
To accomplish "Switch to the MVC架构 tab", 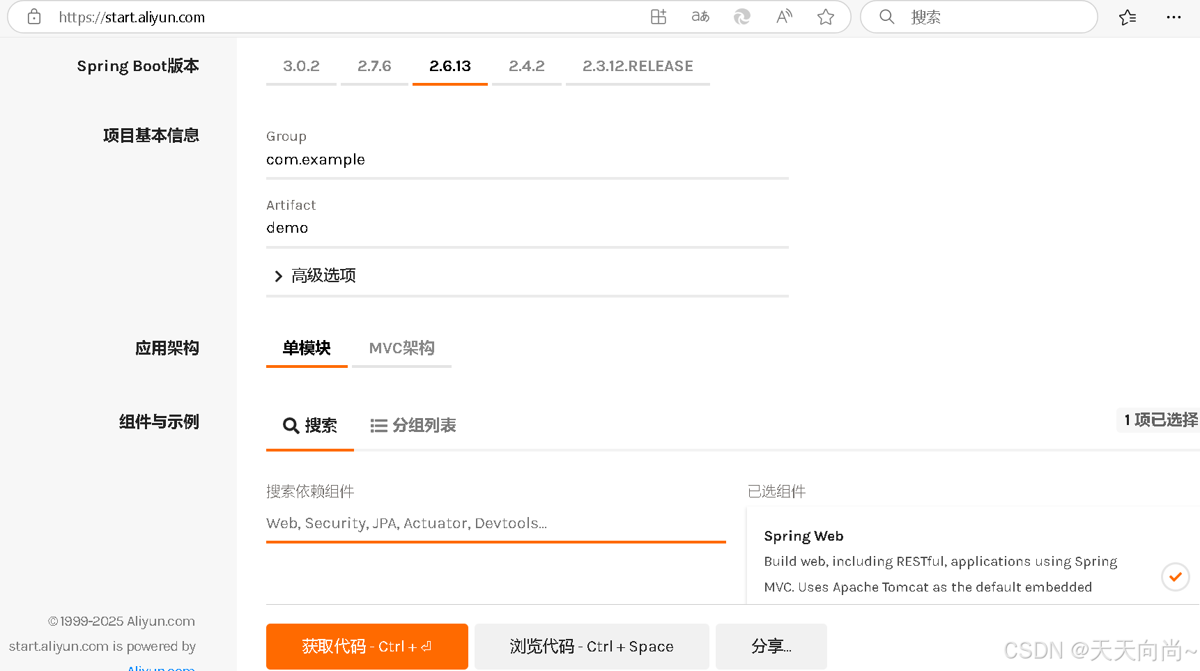I will point(401,348).
